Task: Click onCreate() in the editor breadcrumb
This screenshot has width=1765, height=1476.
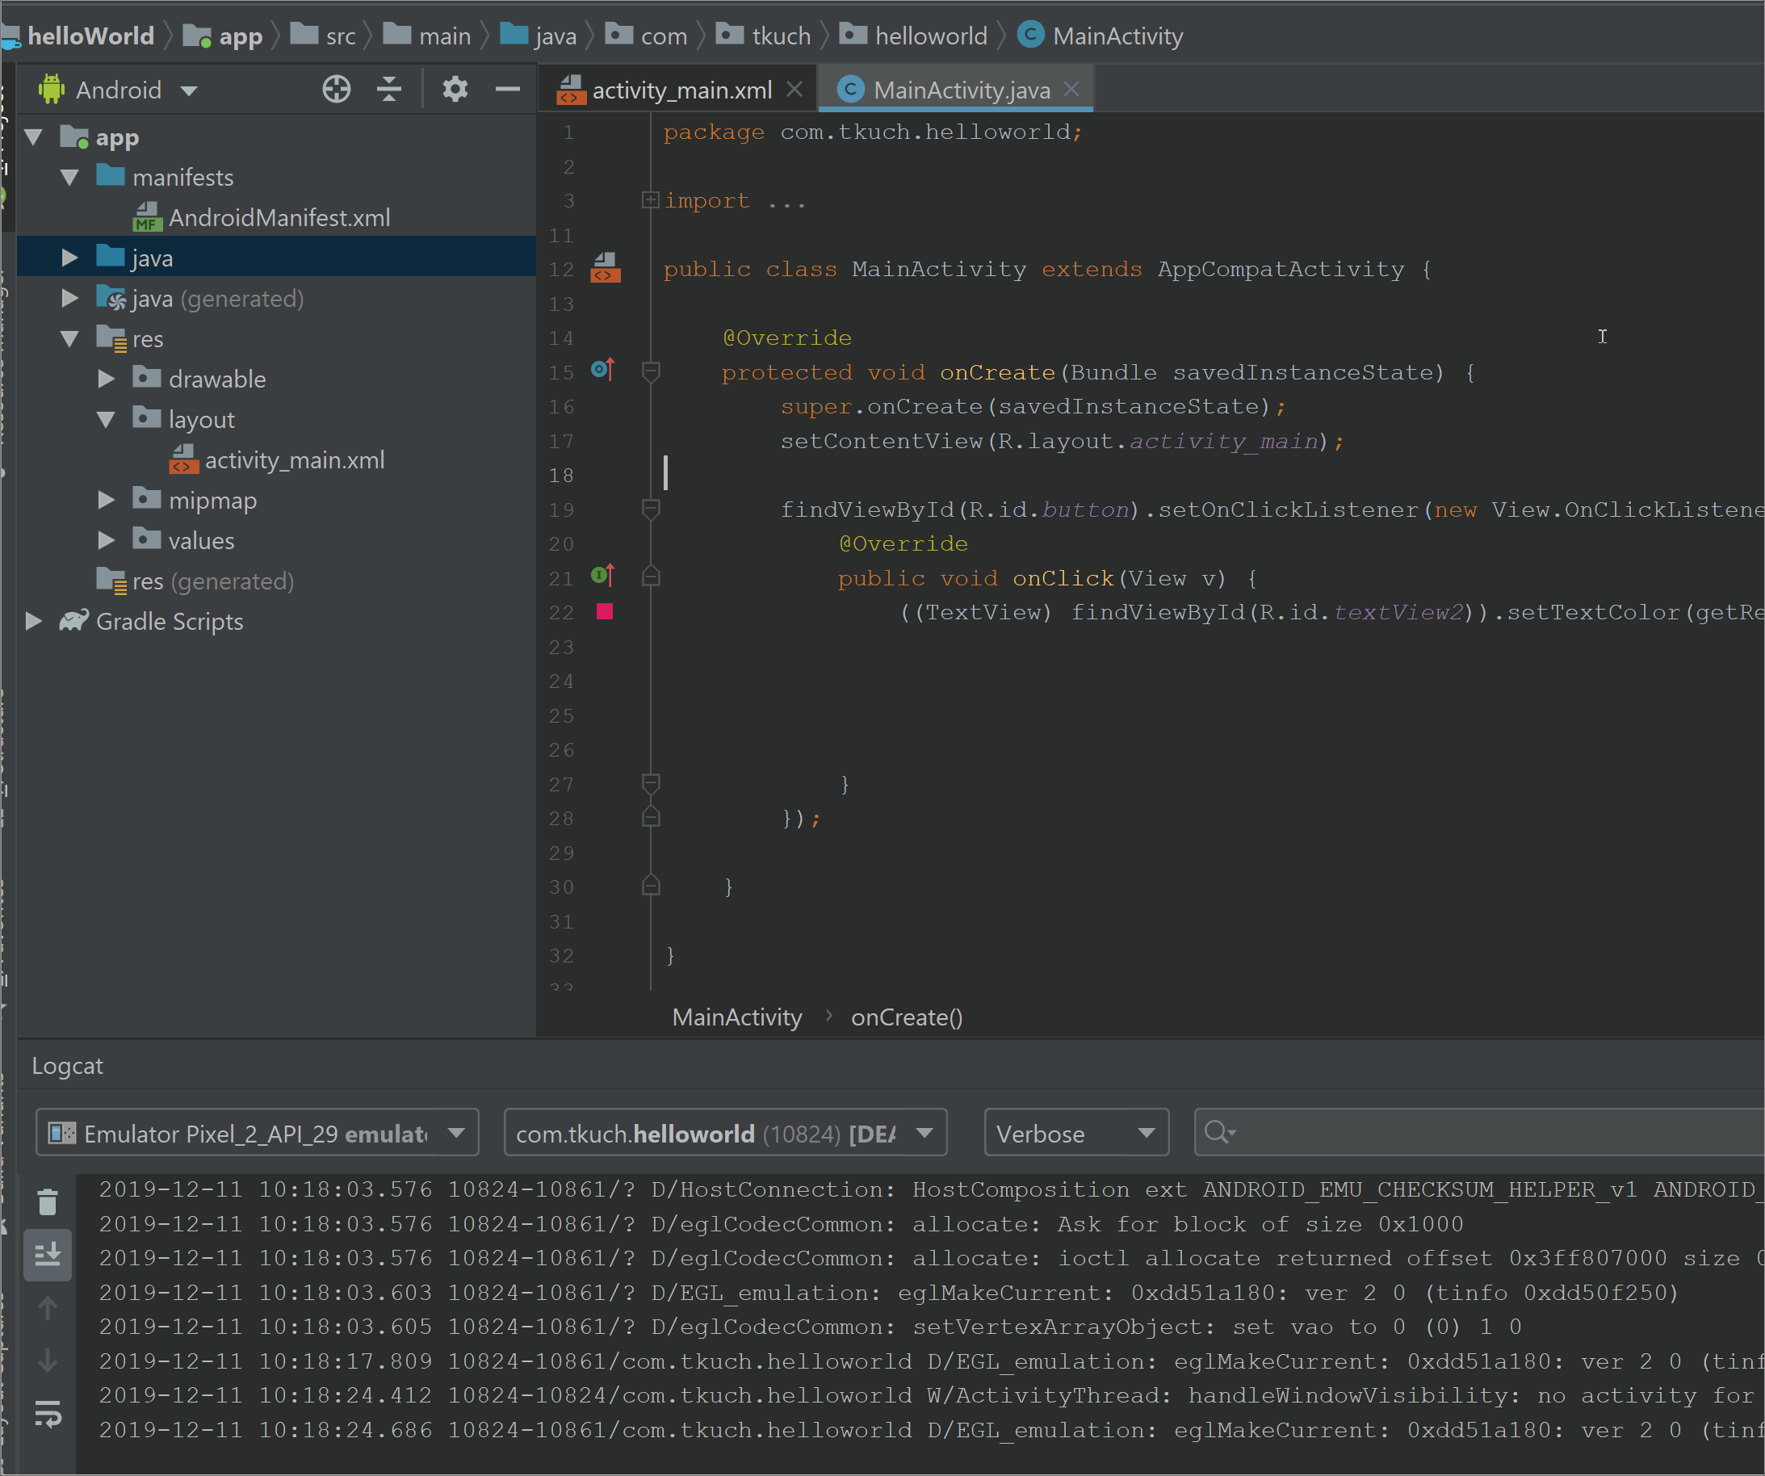Action: [x=906, y=1017]
